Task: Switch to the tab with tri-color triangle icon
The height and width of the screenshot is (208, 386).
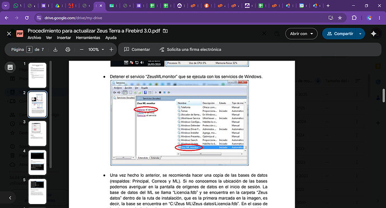Action: click(x=58, y=6)
